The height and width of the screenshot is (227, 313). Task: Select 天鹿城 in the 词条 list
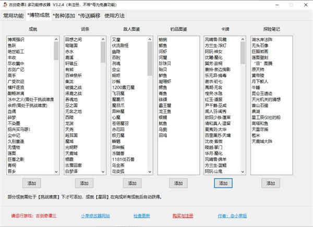71,153
